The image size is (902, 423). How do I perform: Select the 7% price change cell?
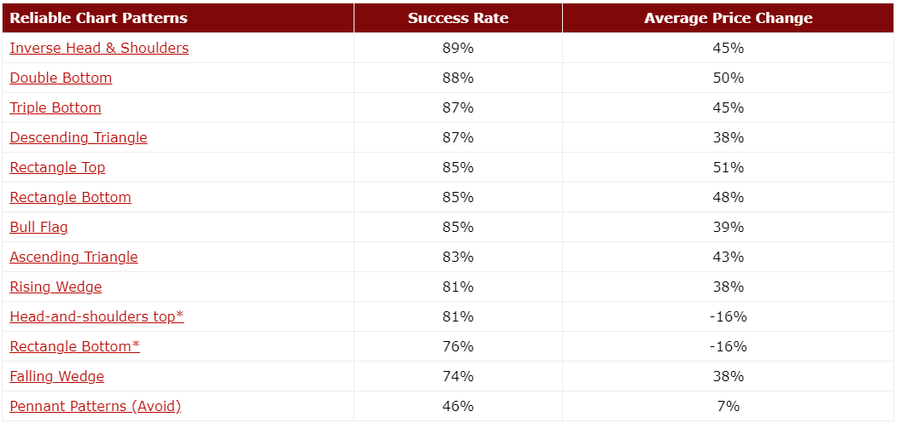pos(728,406)
